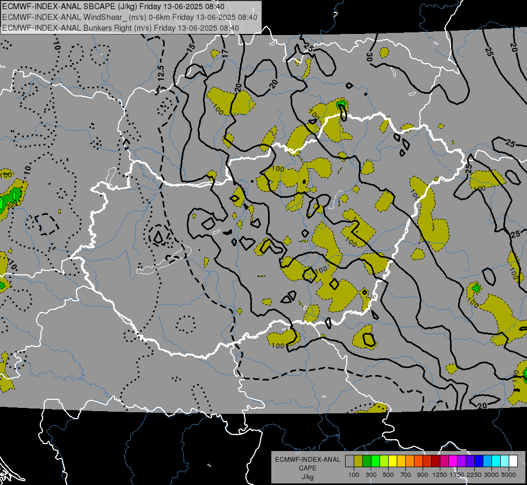The image size is (527, 485).
Task: Click the 17 contour label on map
Action: point(224,53)
